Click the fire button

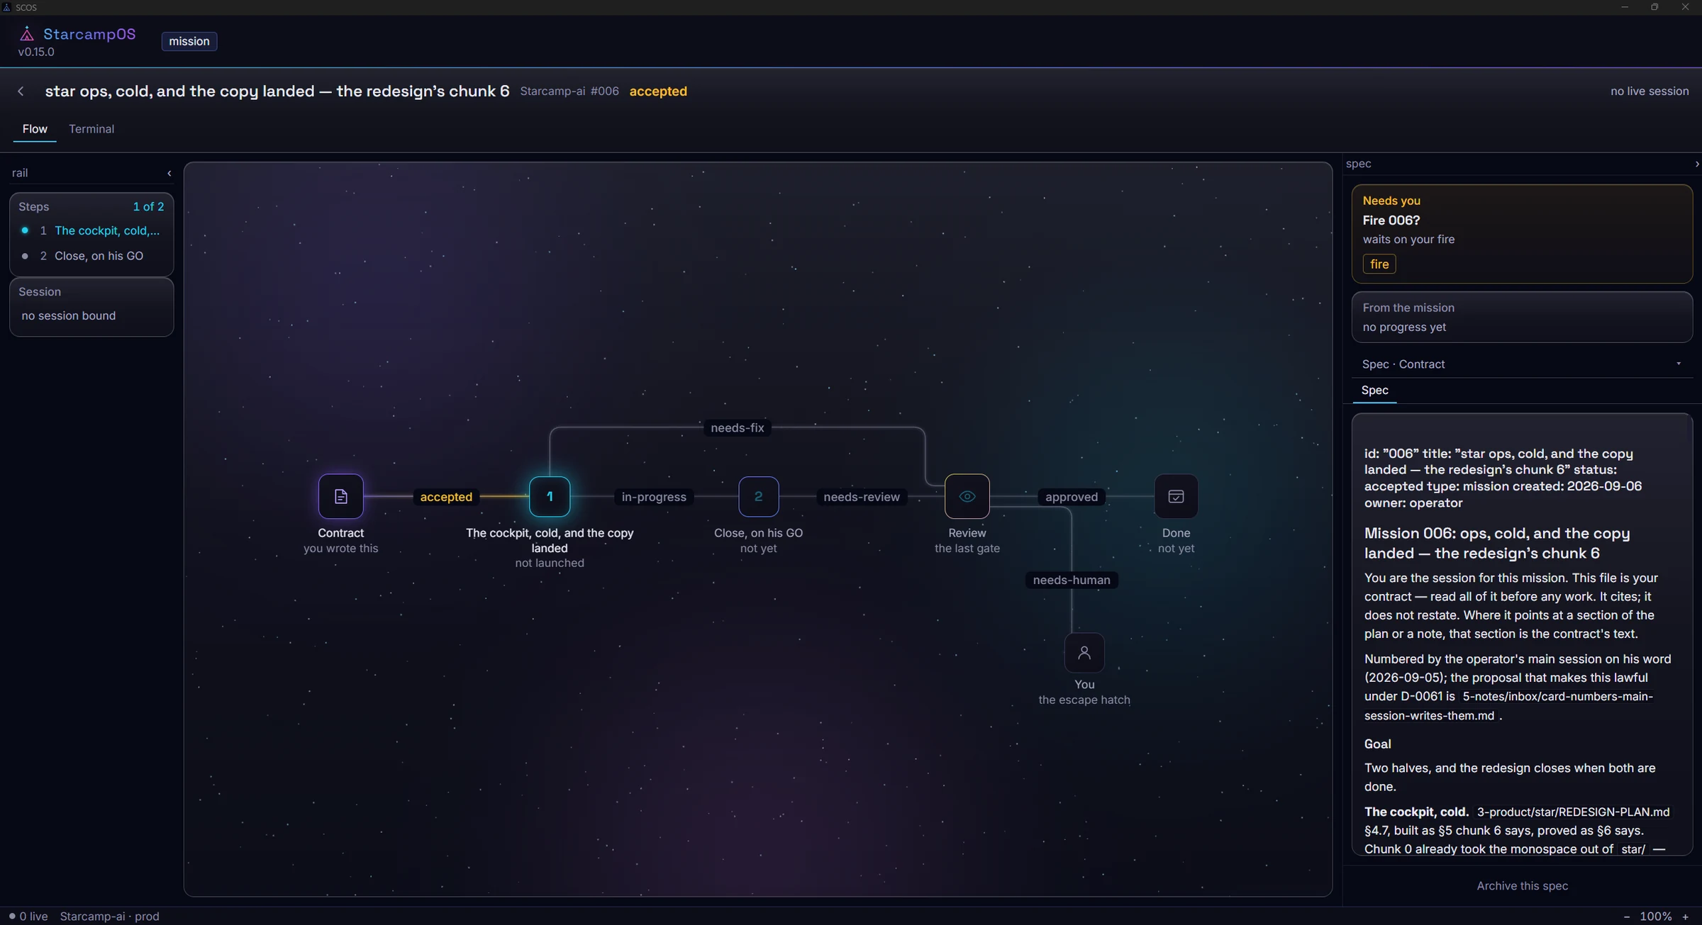click(1379, 264)
